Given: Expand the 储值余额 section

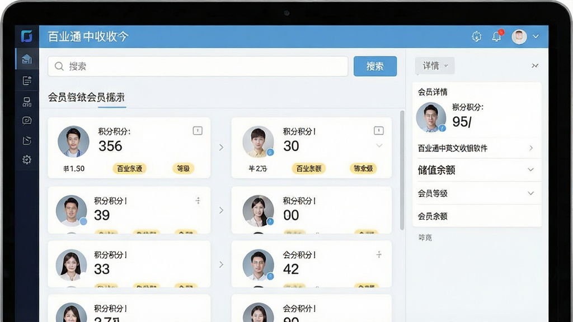Looking at the screenshot, I should [x=477, y=170].
